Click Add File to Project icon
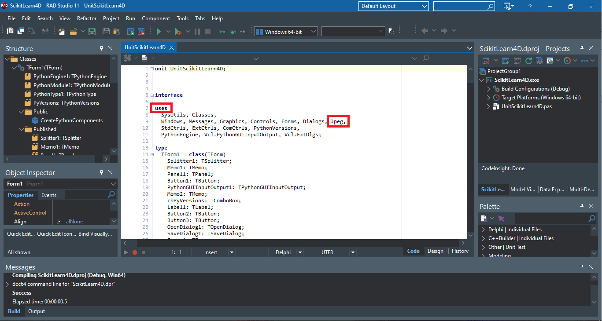Screen dimensions: 602x321 click(x=131, y=31)
